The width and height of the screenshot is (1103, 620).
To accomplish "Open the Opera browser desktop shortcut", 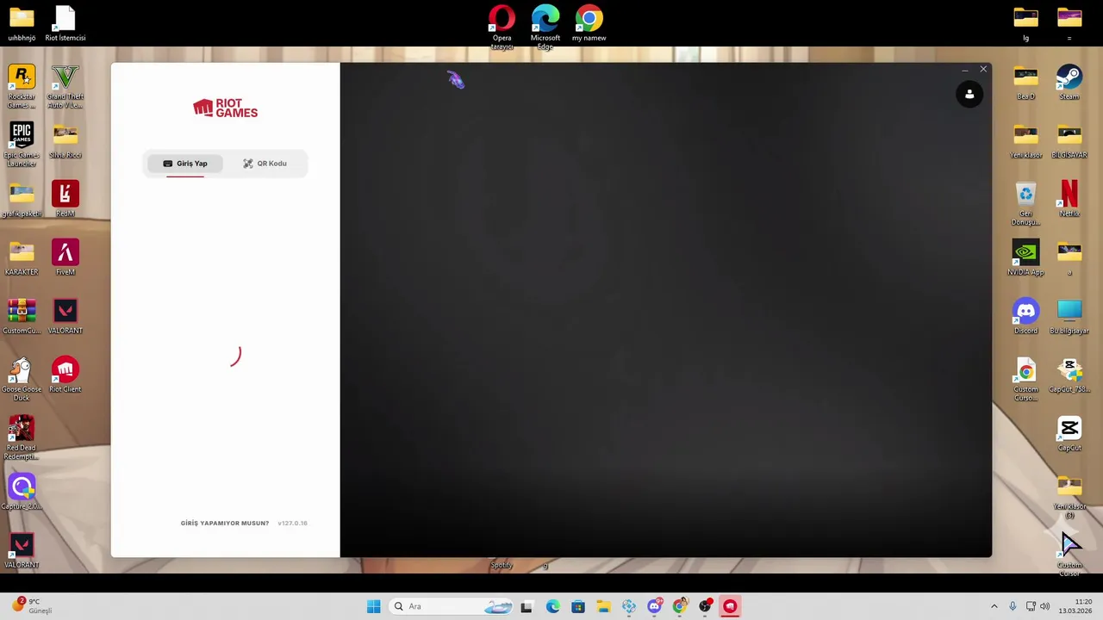I will 502,26.
